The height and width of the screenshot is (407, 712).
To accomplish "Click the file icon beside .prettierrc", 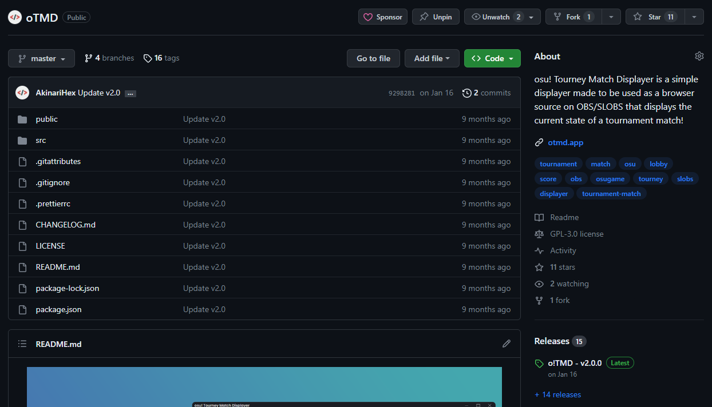I will (23, 203).
